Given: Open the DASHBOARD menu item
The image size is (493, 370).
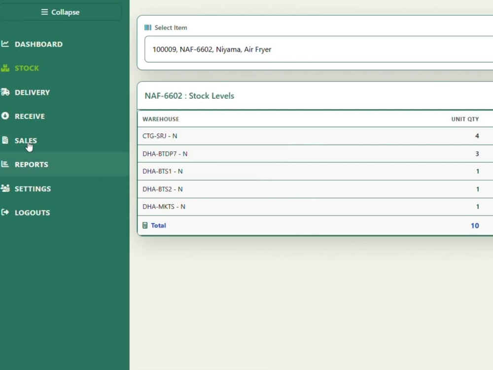Looking at the screenshot, I should (x=38, y=44).
